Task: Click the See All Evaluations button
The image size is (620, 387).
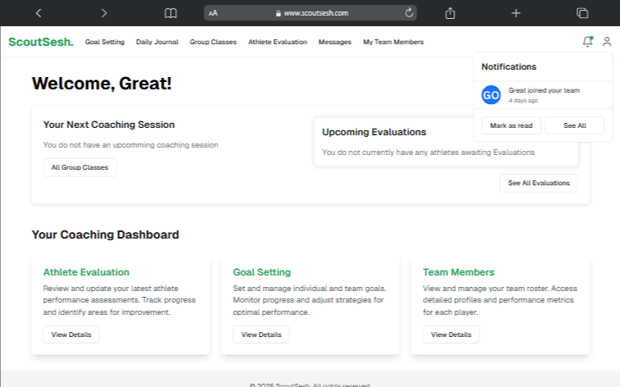Action: [x=538, y=183]
